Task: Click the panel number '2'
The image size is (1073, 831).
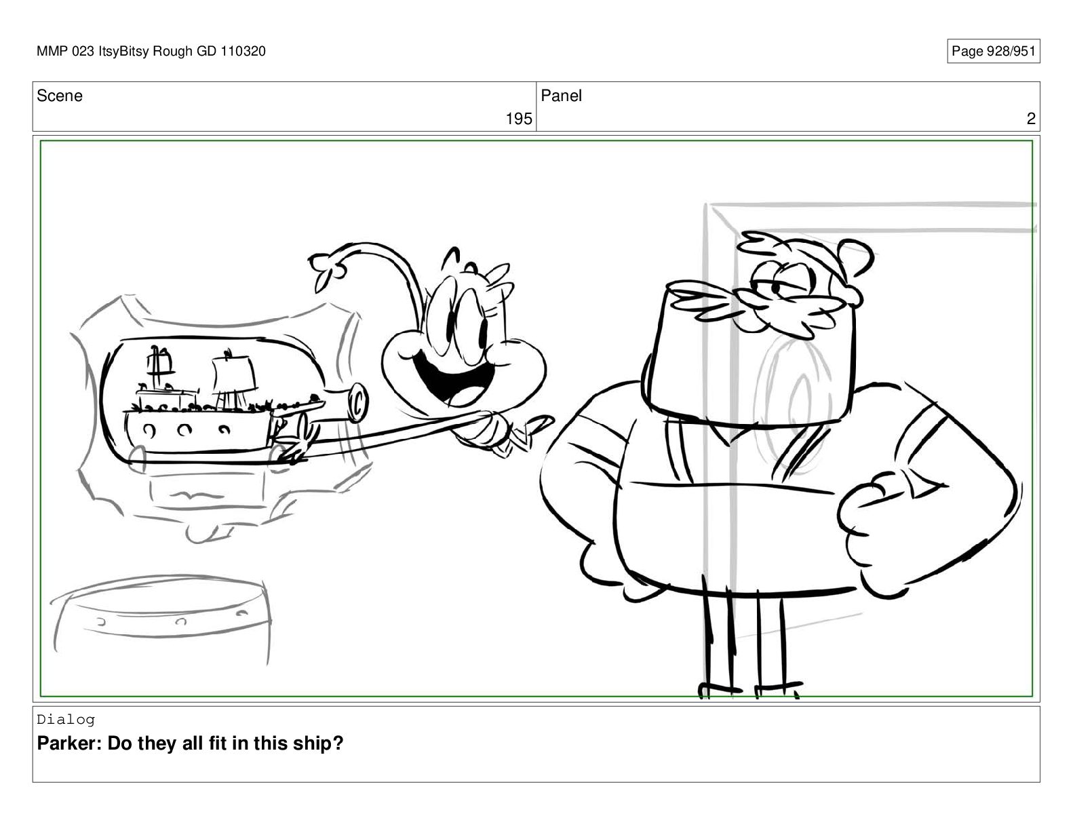Action: [x=1031, y=119]
